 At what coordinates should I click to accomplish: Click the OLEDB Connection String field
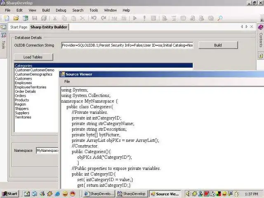tap(127, 45)
